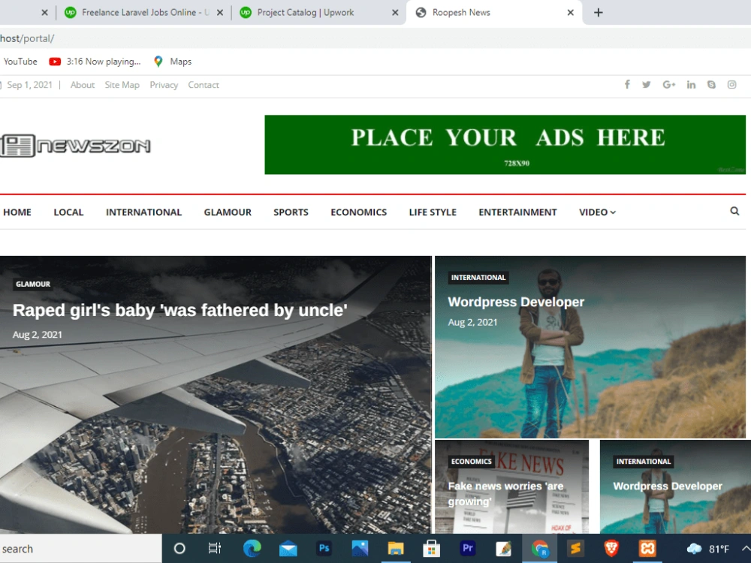Launch Premiere Pro from taskbar
Screen dimensions: 751x563
[467, 548]
